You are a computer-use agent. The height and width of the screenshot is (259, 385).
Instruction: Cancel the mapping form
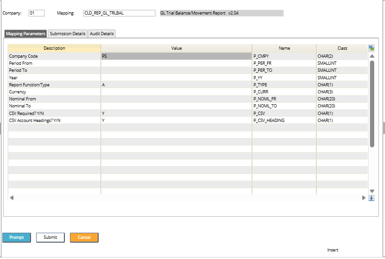(84, 237)
